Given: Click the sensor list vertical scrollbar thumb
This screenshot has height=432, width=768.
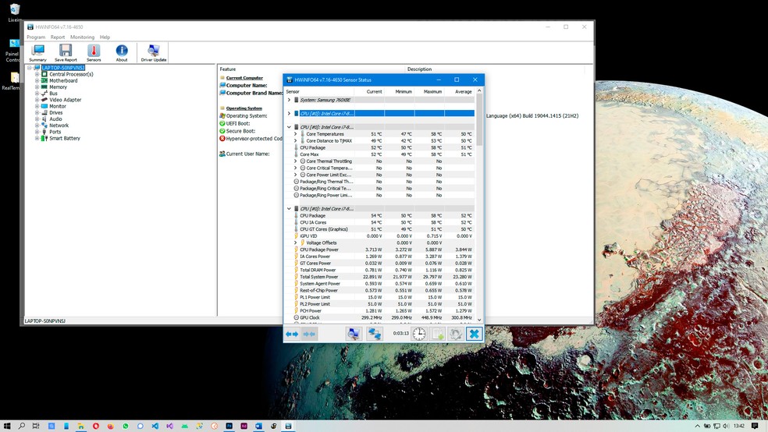Looking at the screenshot, I should 479,119.
